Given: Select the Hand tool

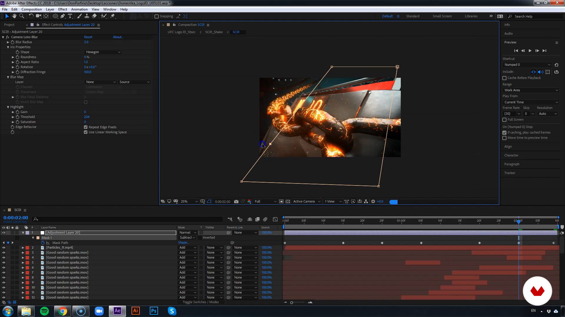Looking at the screenshot, I should (14, 16).
